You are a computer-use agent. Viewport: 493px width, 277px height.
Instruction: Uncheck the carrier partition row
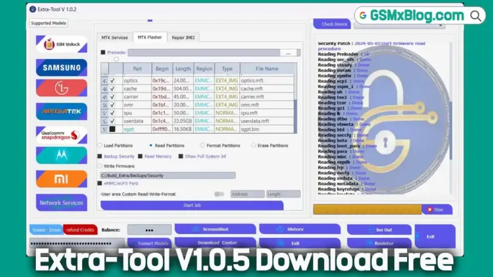pos(112,97)
